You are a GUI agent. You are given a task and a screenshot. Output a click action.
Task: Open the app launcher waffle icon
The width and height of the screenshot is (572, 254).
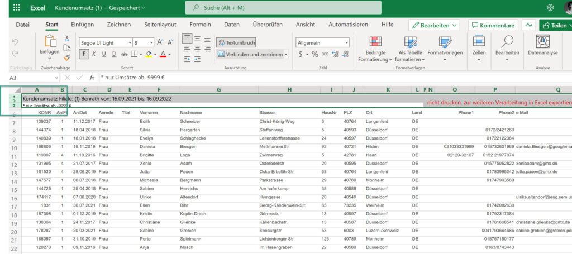click(x=16, y=8)
